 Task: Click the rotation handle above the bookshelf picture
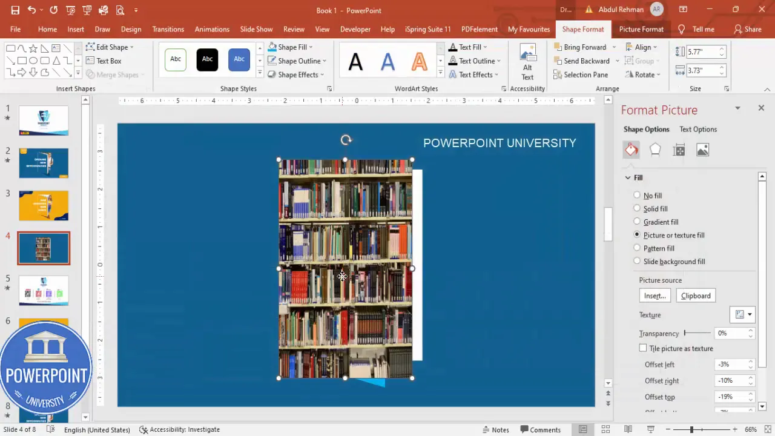point(346,140)
